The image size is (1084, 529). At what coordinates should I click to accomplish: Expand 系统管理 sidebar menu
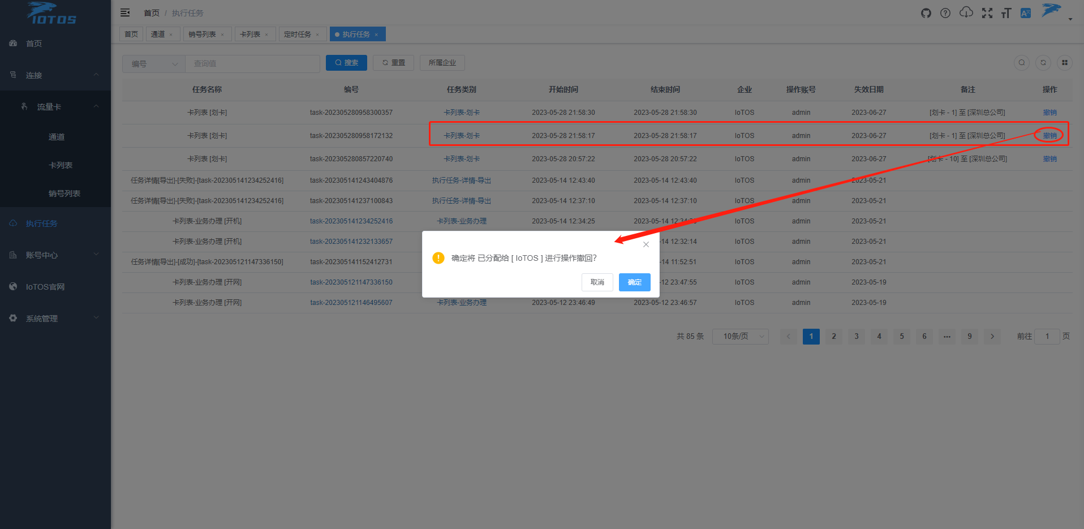coord(55,319)
